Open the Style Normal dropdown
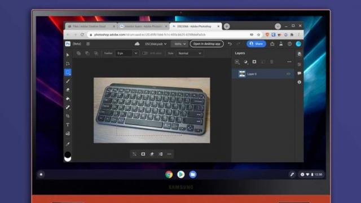 (x=190, y=53)
